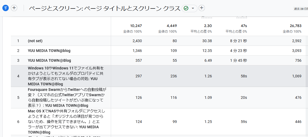Click the 357 cell in row 3
The height and width of the screenshot is (137, 308).
tap(139, 60)
